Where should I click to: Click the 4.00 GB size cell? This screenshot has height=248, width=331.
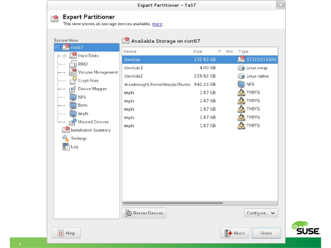208,68
